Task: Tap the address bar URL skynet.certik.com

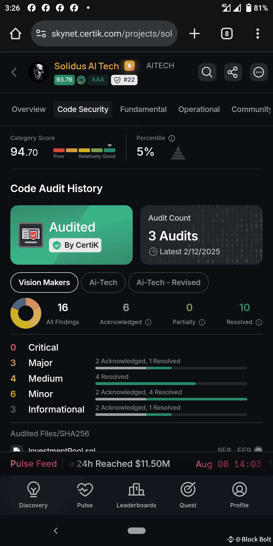Action: coord(112,34)
